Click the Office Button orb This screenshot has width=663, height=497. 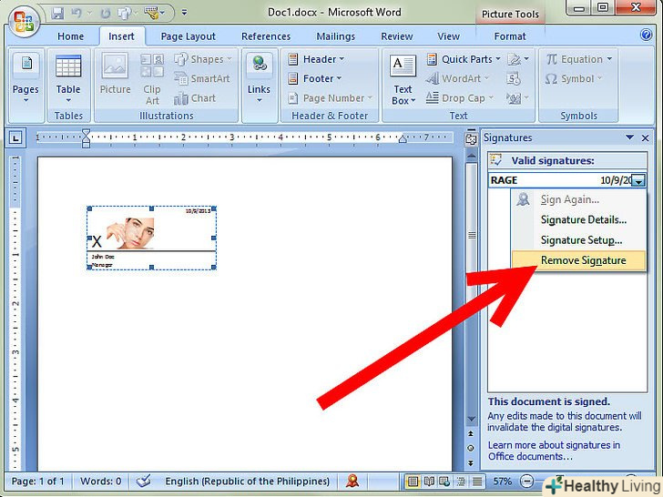pos(24,21)
